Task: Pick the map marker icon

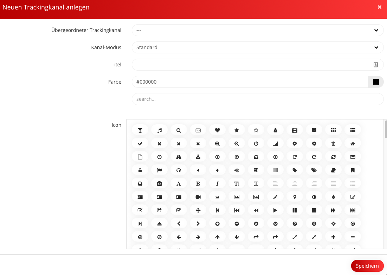Action: tap(295, 197)
